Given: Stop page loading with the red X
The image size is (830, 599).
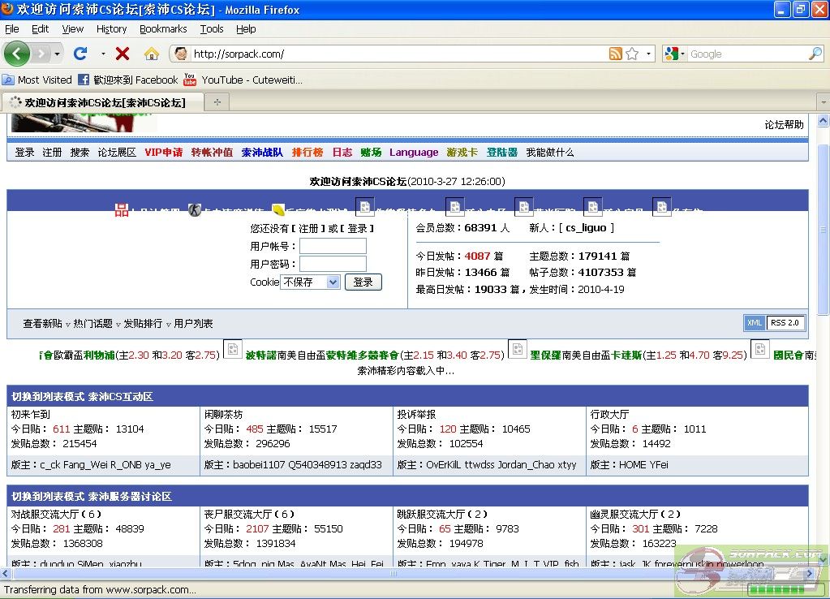Looking at the screenshot, I should point(123,54).
